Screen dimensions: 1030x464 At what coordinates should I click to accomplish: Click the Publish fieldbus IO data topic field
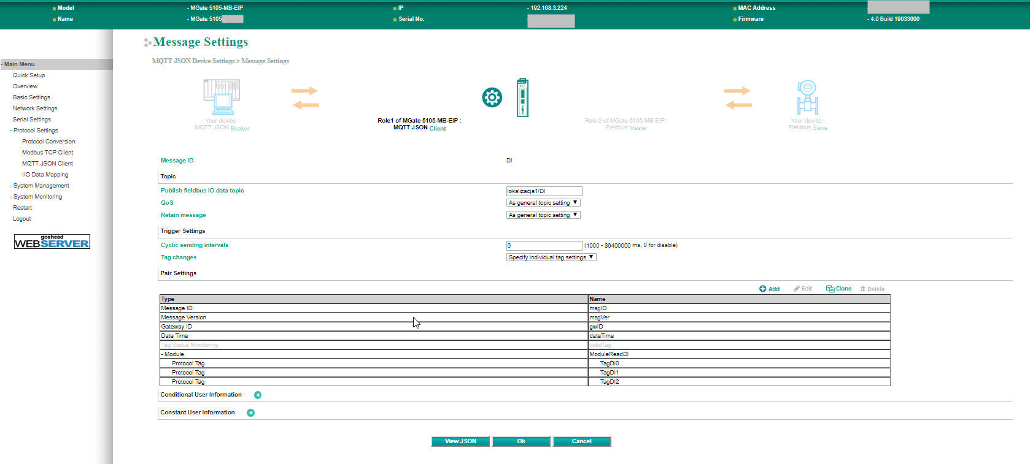point(544,191)
